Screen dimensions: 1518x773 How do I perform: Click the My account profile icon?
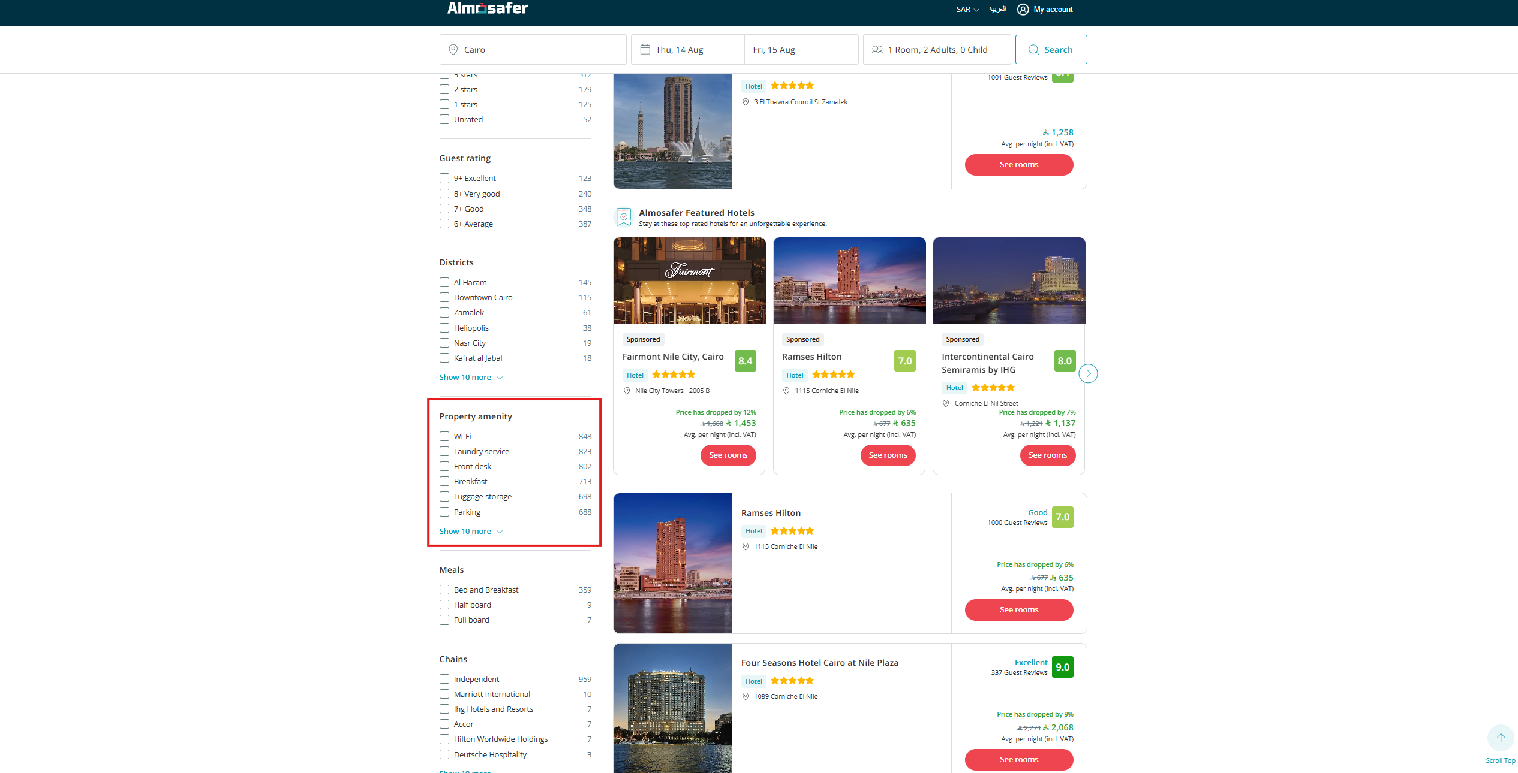point(1023,10)
